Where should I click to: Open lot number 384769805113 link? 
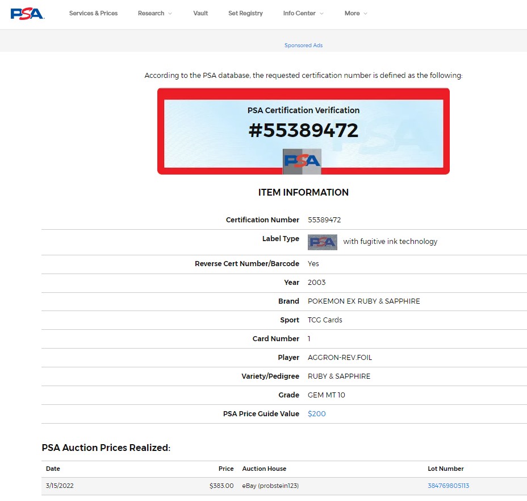click(x=448, y=486)
